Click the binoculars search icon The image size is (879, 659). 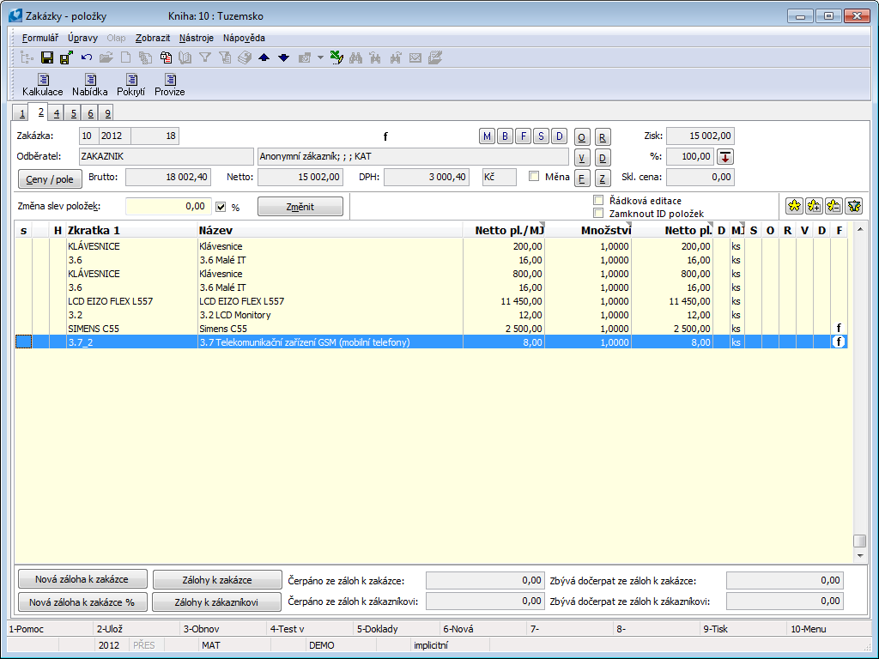point(356,57)
